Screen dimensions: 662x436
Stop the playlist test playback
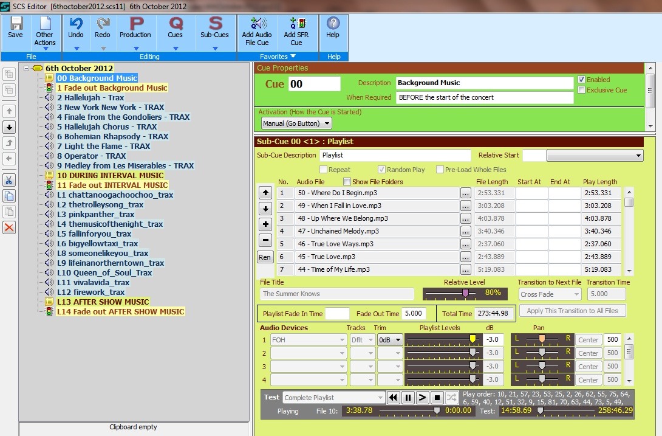coord(437,398)
